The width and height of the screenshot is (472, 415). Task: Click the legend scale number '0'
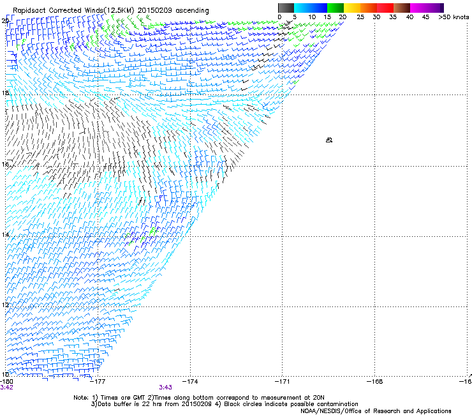pos(279,17)
